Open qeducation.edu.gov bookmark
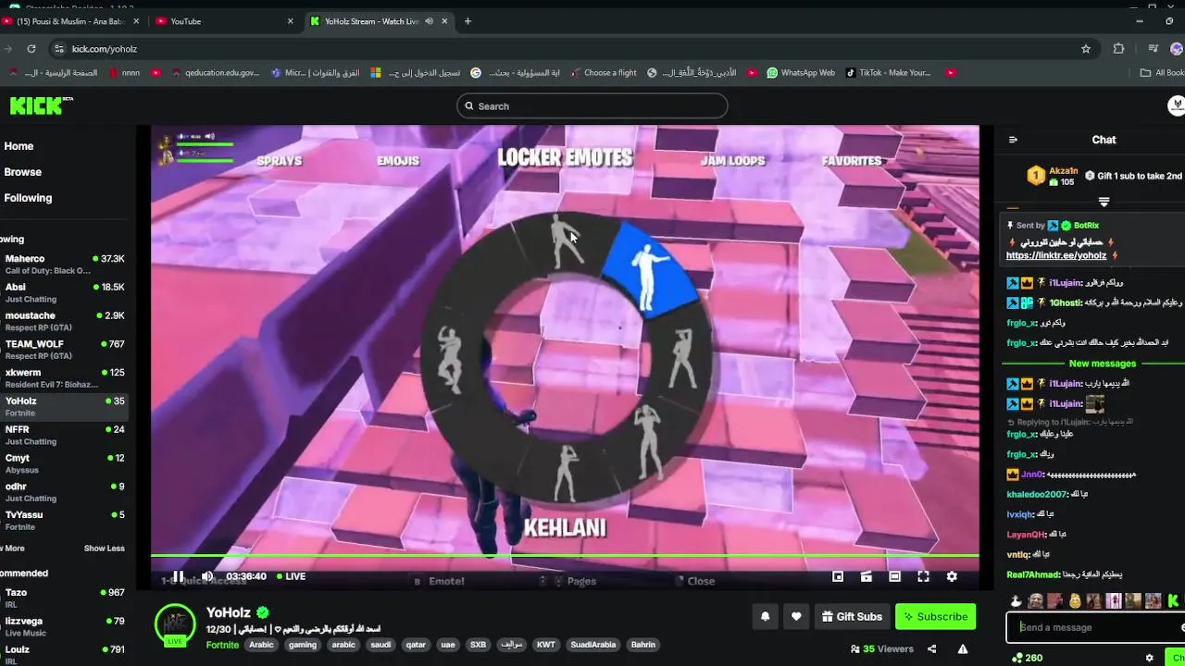Image resolution: width=1185 pixels, height=666 pixels. pos(215,72)
